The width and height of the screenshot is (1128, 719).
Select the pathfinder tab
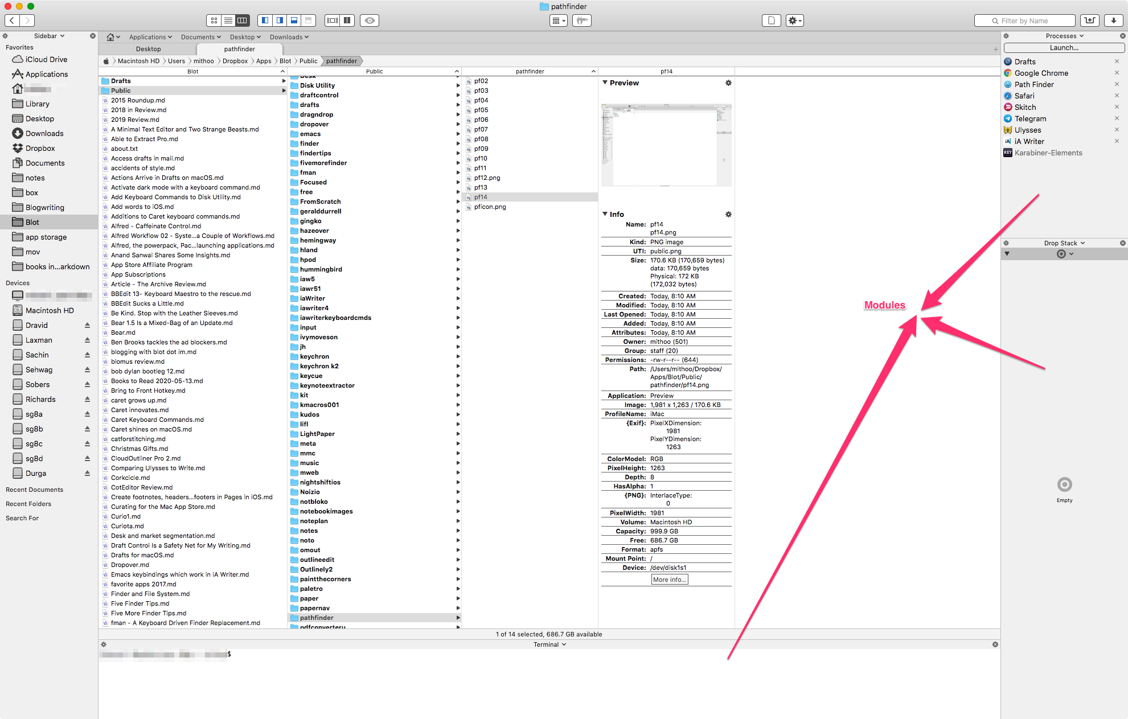pos(239,49)
